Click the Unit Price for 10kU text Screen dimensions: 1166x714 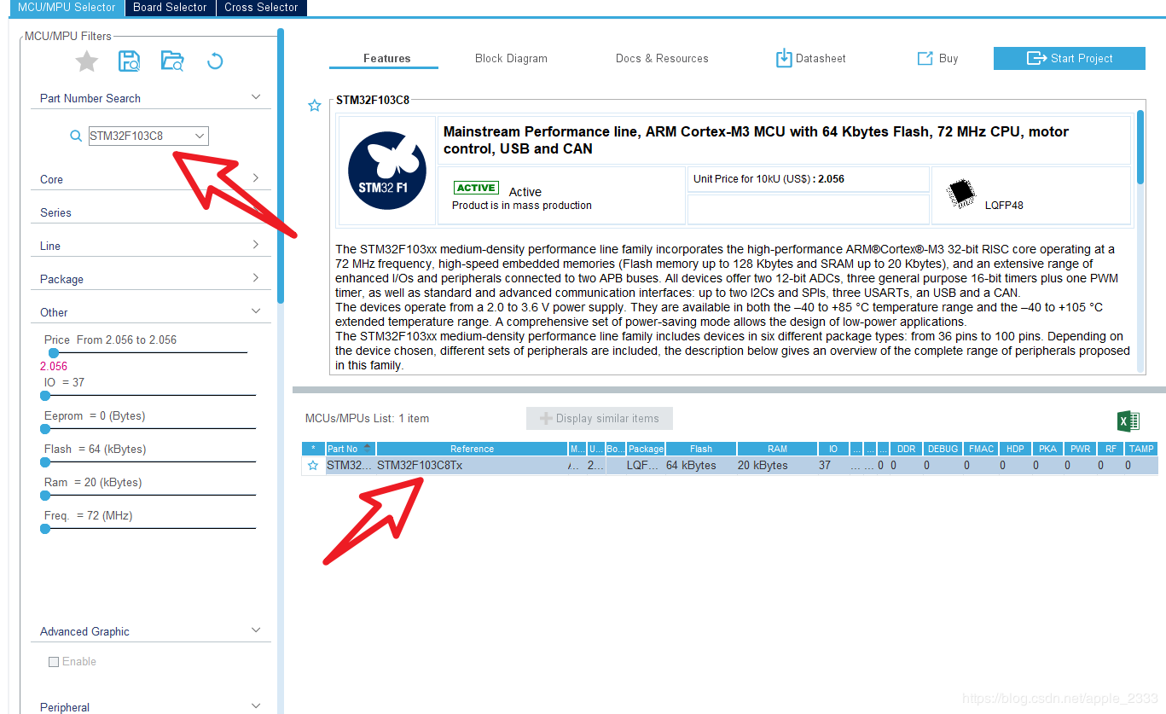pos(769,179)
